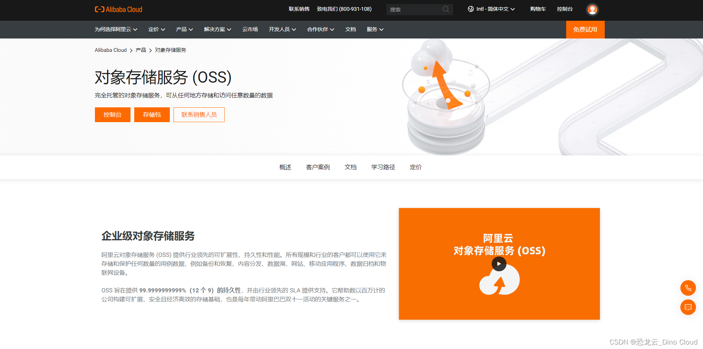Expand the 开发人员 dropdown
Screen dimensions: 703x349
tap(282, 29)
